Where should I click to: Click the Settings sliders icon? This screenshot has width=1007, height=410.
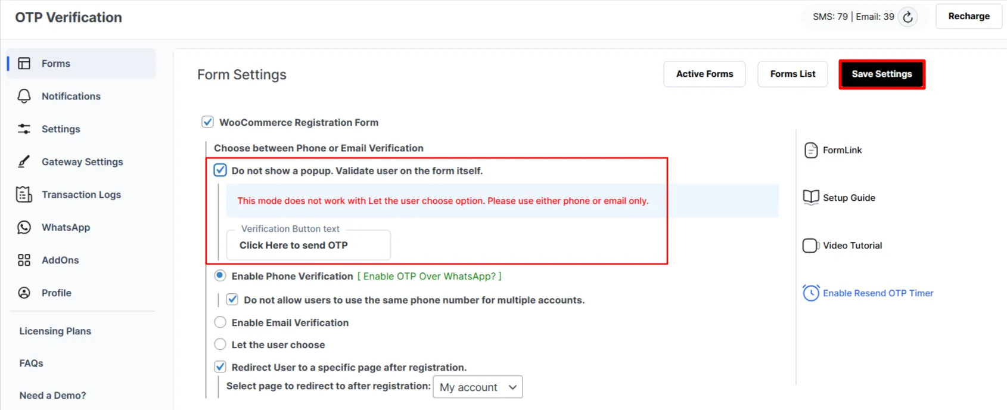point(24,129)
